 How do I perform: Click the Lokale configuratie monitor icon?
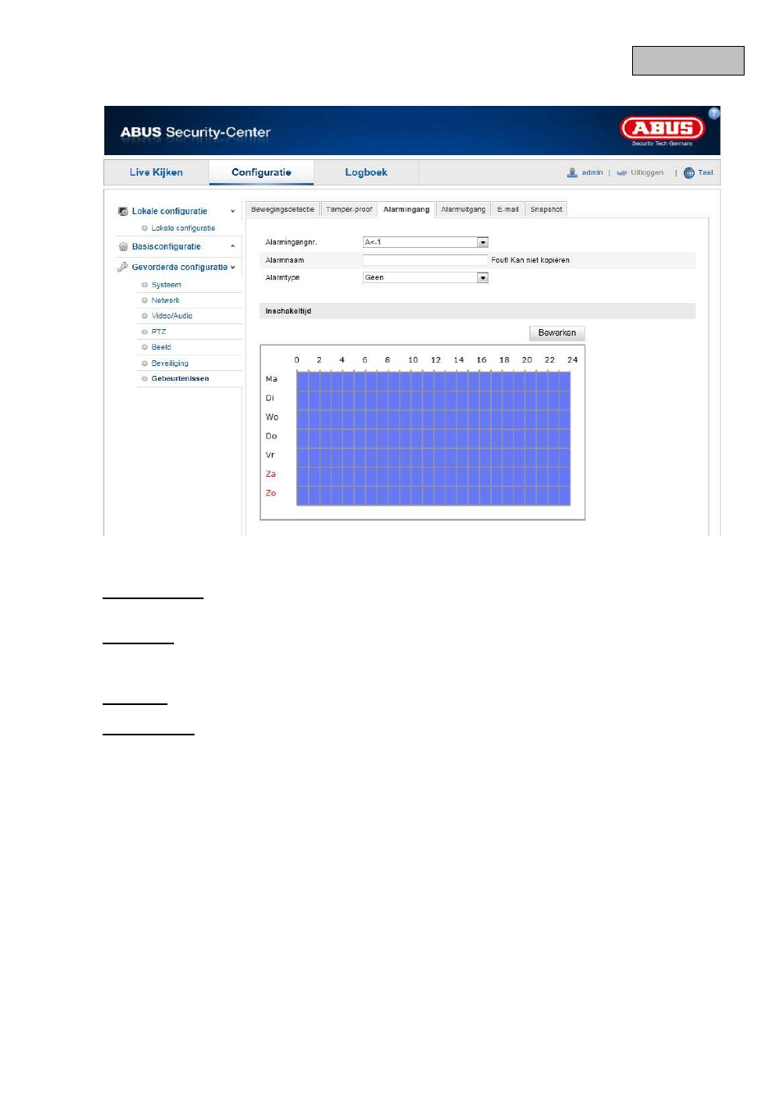123,211
